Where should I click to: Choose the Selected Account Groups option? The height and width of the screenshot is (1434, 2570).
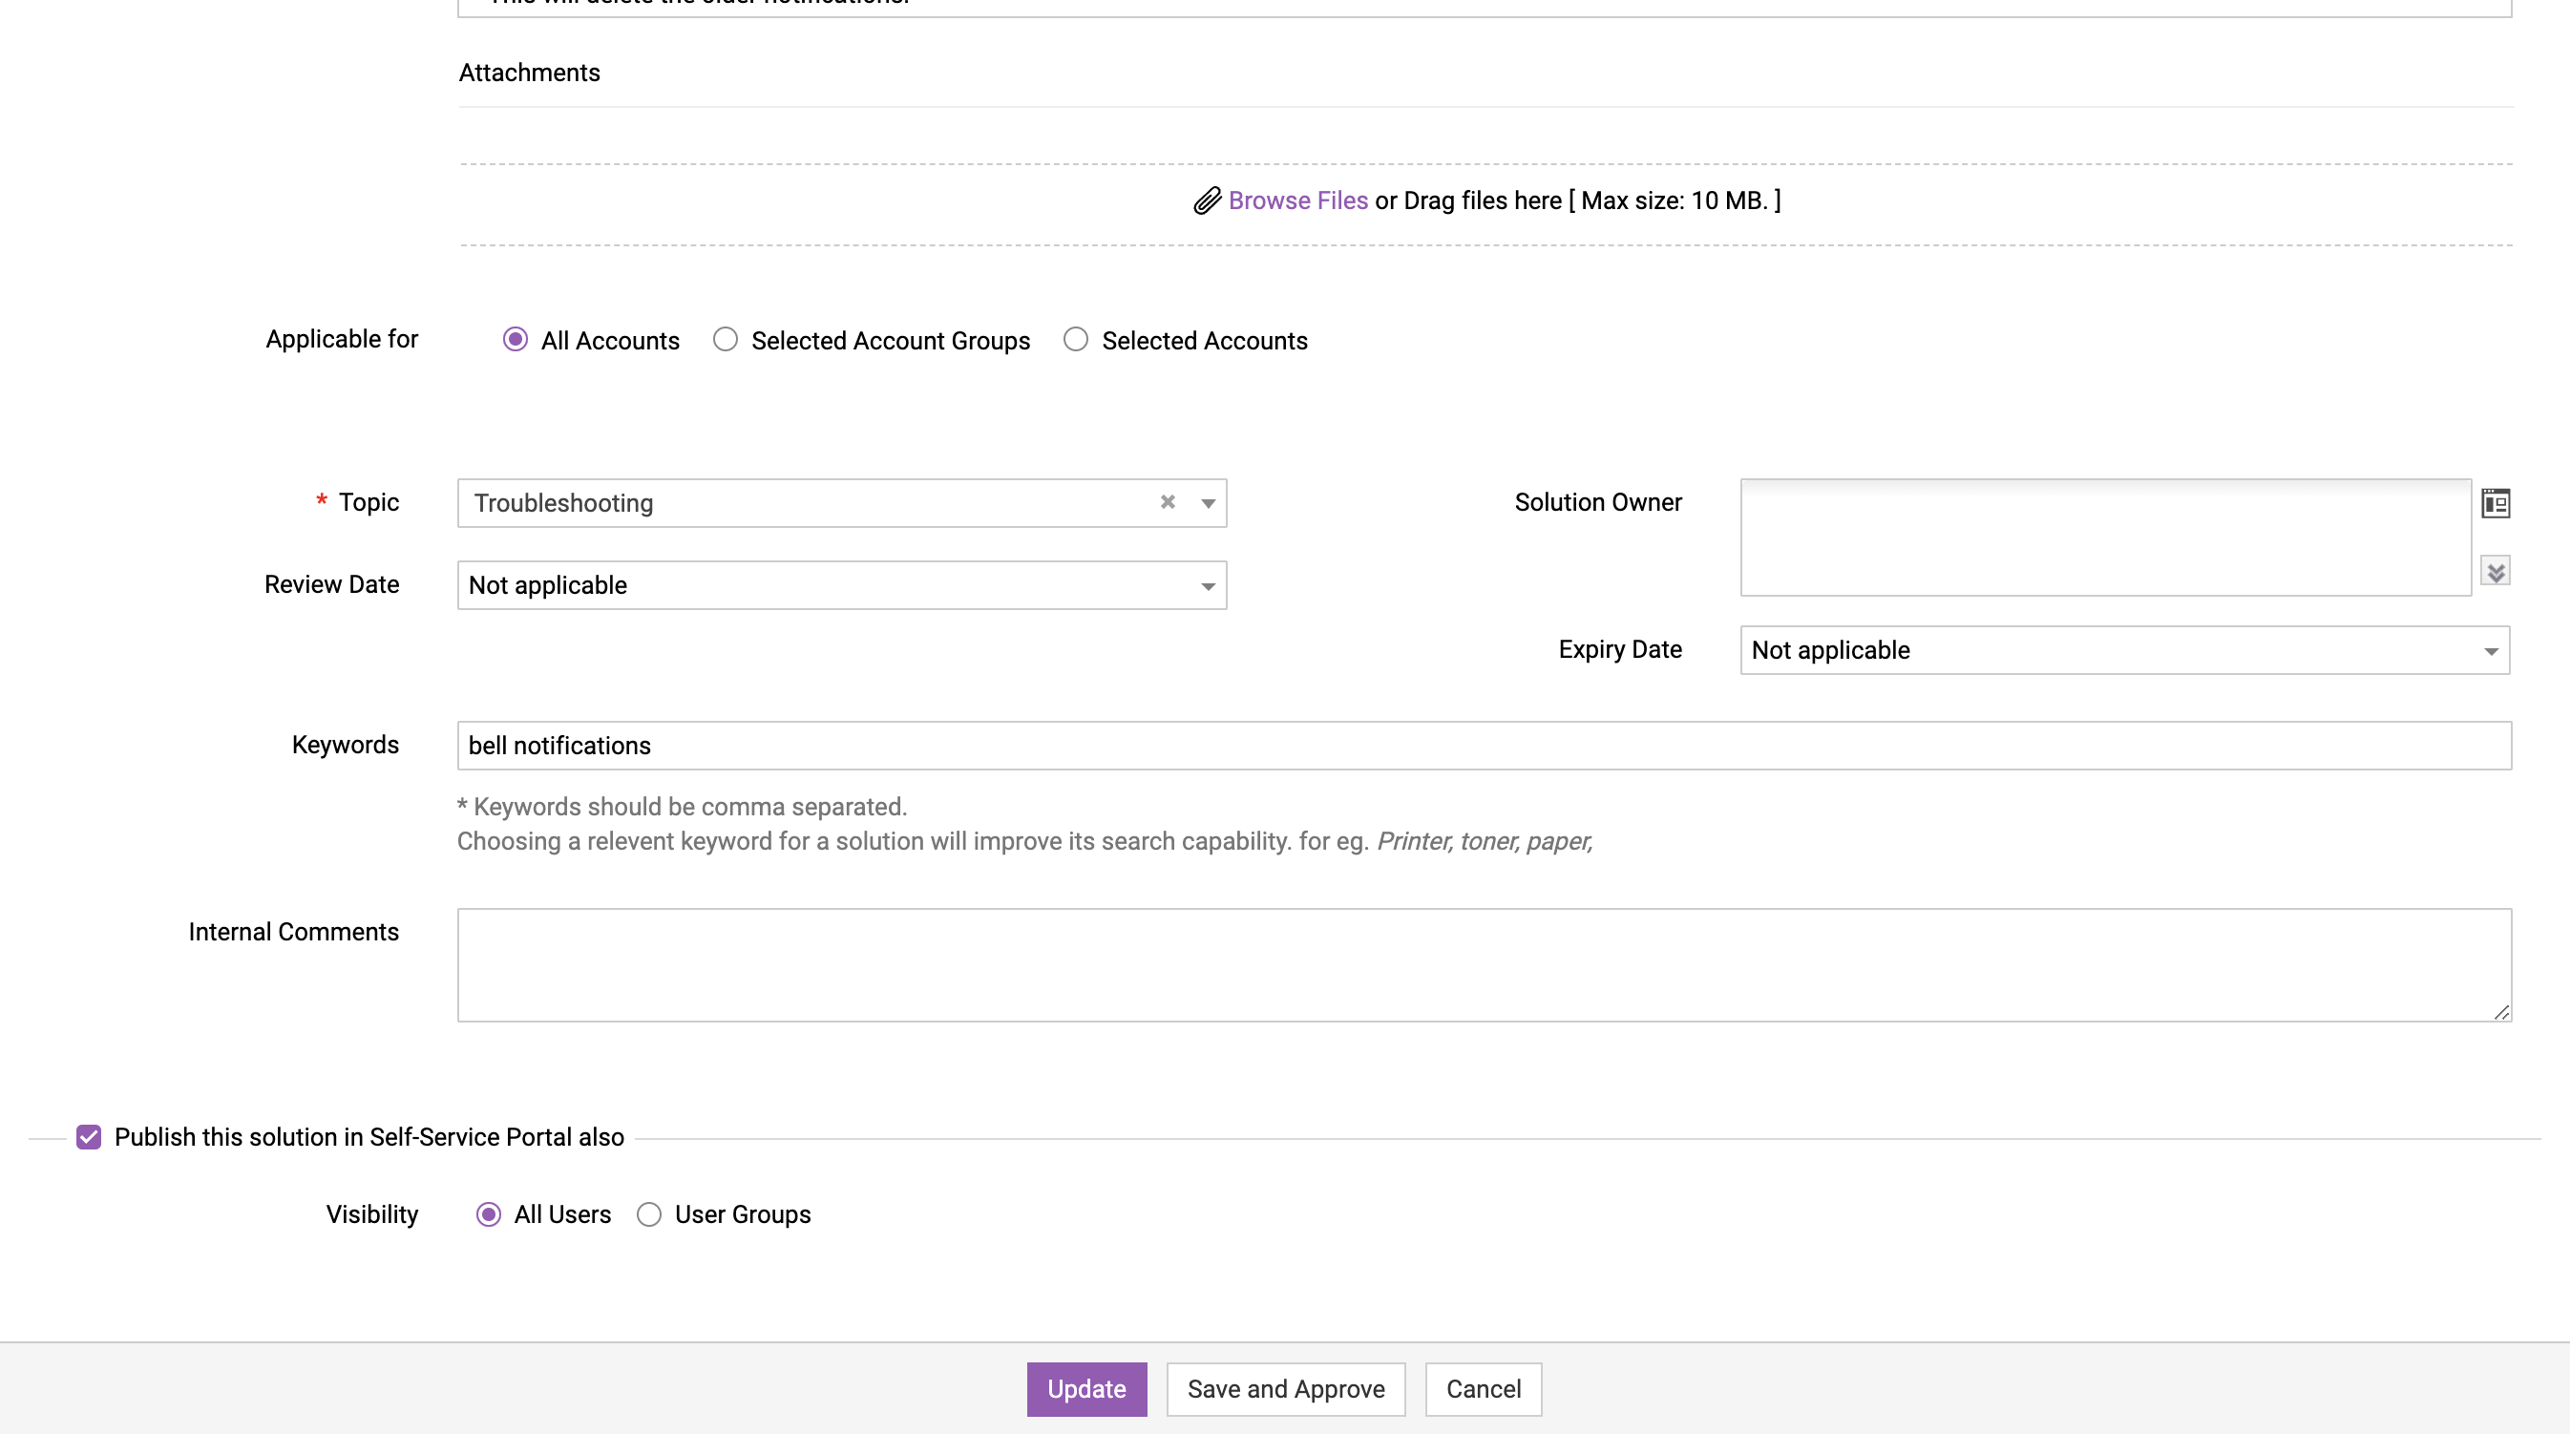[x=726, y=340]
